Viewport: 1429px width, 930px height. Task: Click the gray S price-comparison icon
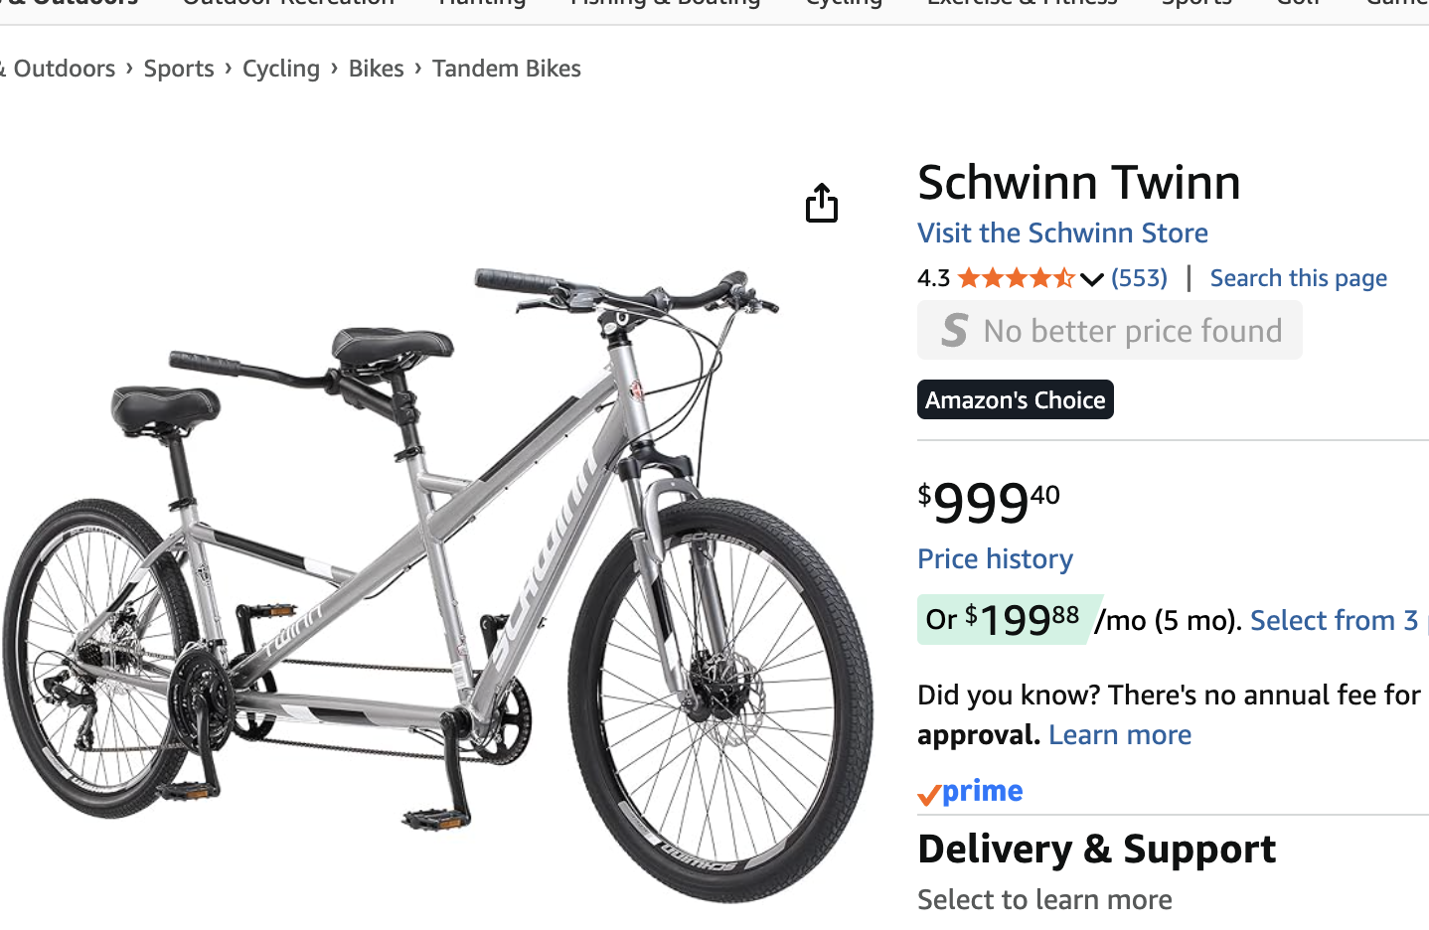point(954,330)
